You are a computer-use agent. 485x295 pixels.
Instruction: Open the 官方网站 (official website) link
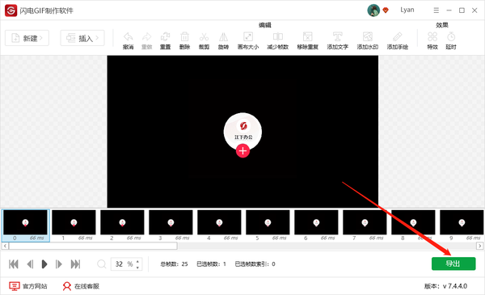pos(28,286)
